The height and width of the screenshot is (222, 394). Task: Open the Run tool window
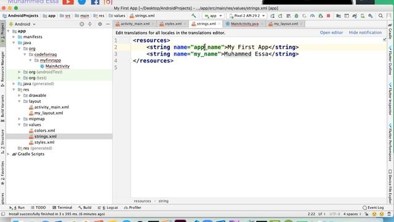coord(17,208)
